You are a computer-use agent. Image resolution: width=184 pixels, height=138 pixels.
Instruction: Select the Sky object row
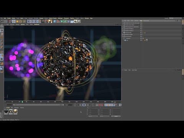[127, 40]
